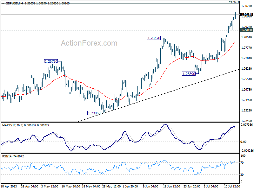Select the 1.28470 high price label
254x190 pixels.
coord(154,38)
